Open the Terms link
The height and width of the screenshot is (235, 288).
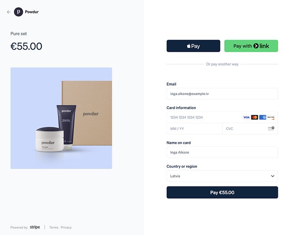click(54, 227)
